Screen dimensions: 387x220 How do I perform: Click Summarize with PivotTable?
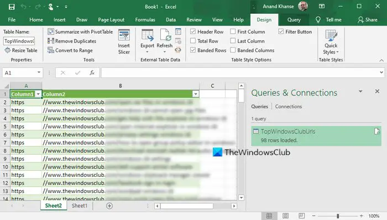[x=80, y=32]
